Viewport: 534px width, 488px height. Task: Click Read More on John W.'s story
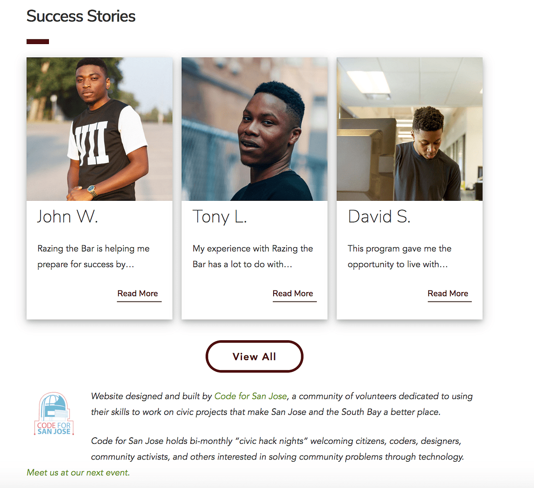click(138, 293)
